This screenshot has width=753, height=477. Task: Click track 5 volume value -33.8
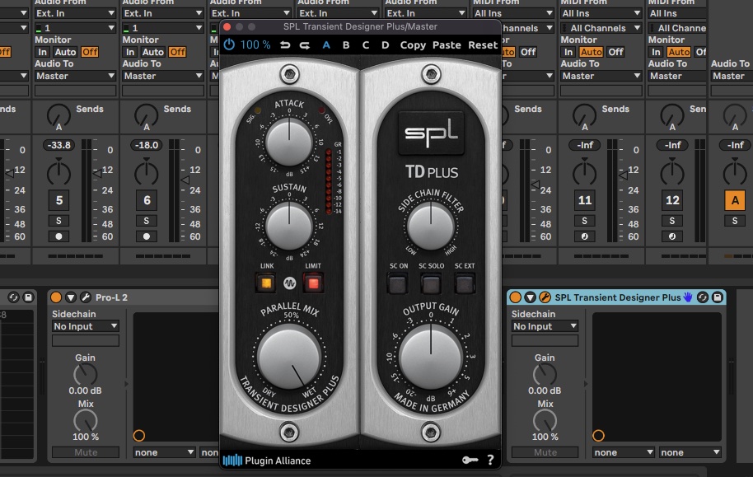pos(59,145)
